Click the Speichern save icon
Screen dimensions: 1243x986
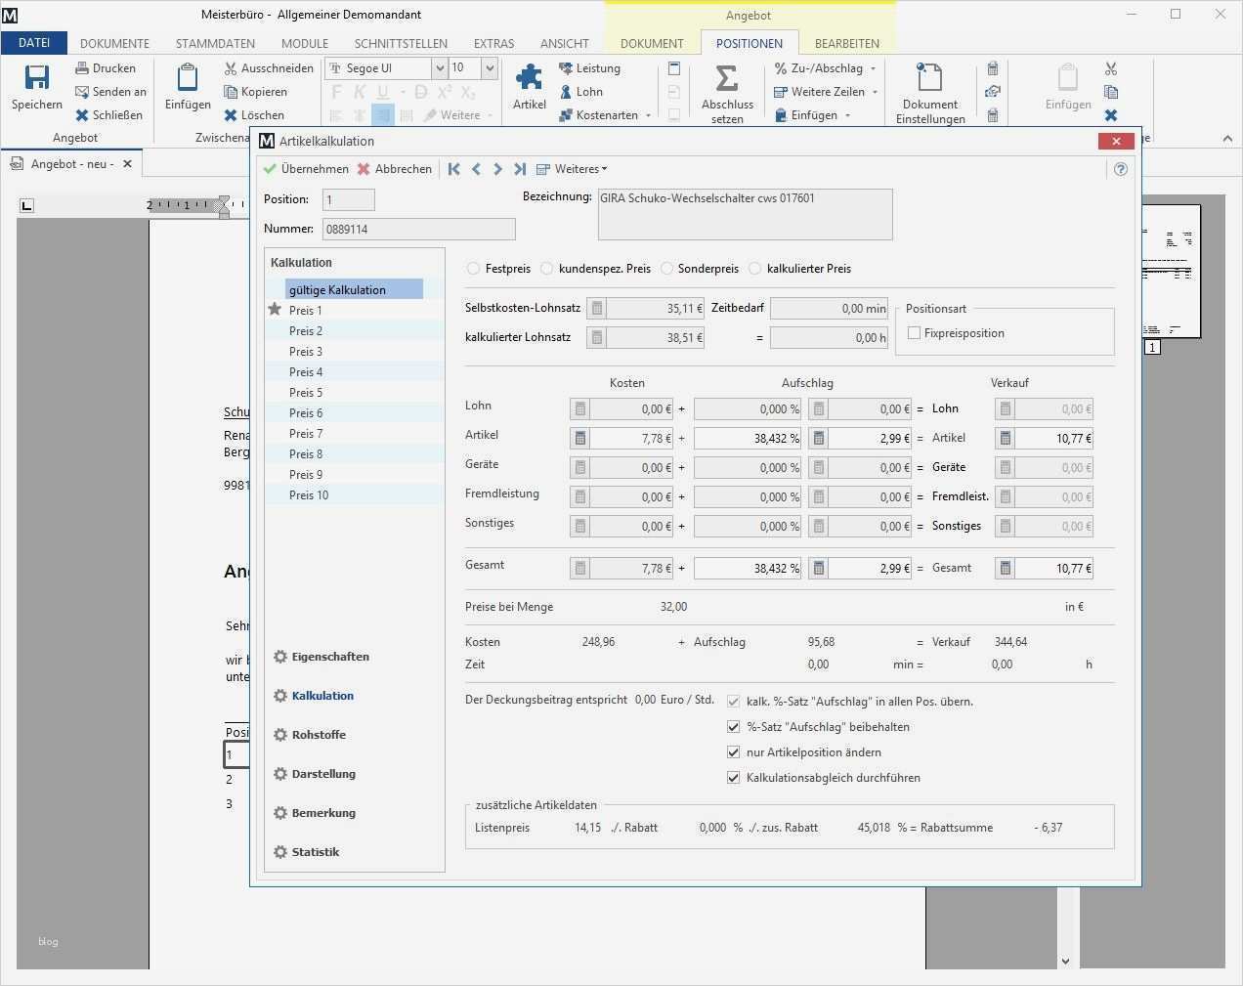coord(37,78)
